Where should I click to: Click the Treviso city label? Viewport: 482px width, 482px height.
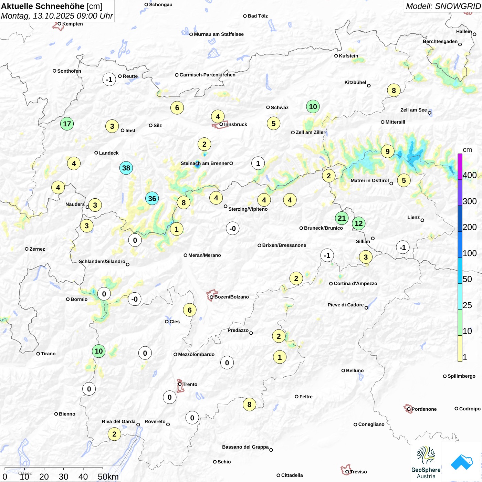click(x=358, y=472)
